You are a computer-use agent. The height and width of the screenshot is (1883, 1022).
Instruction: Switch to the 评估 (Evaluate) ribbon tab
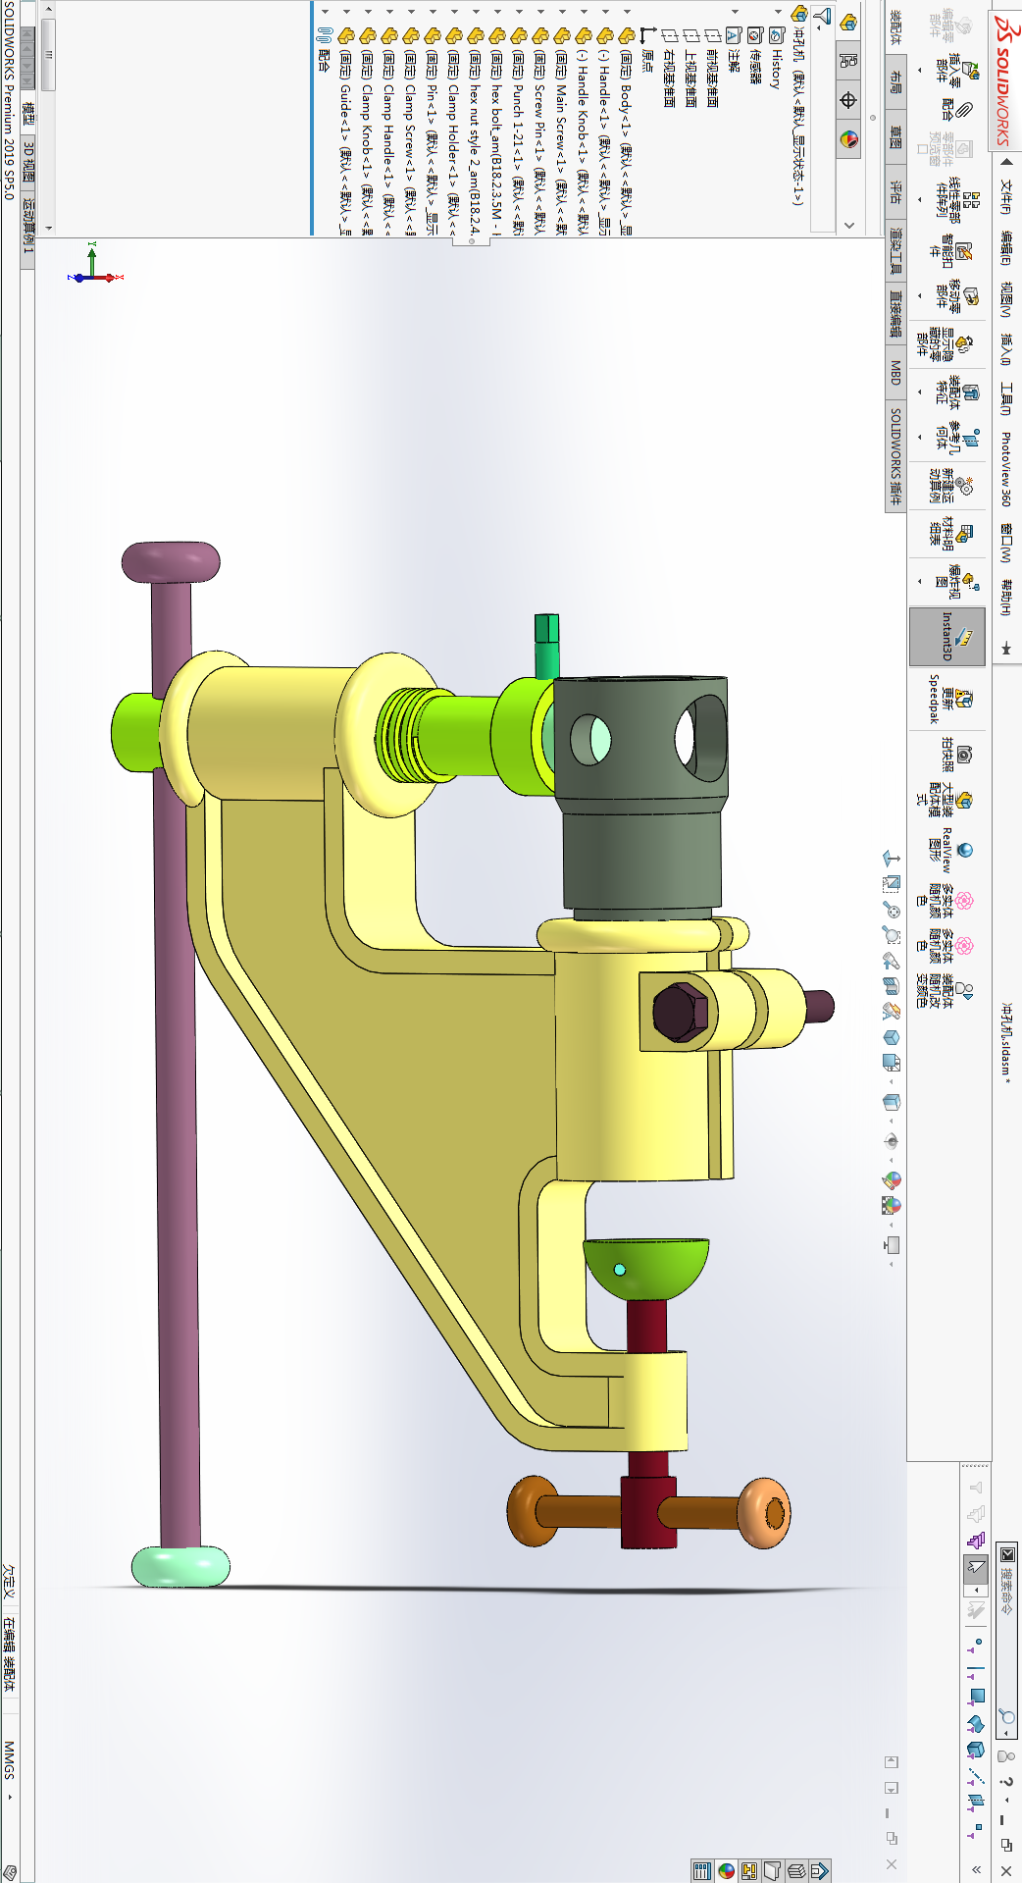tap(895, 190)
